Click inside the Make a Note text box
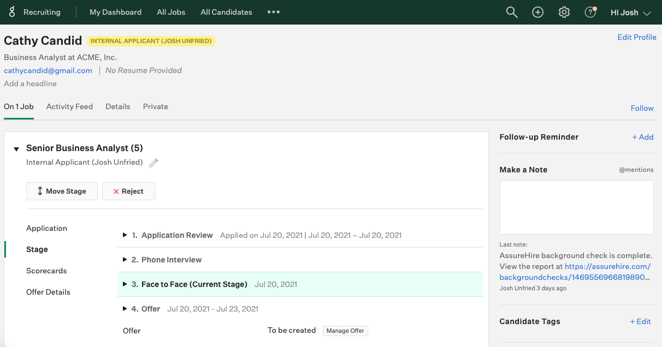This screenshot has width=662, height=347. coord(576,207)
